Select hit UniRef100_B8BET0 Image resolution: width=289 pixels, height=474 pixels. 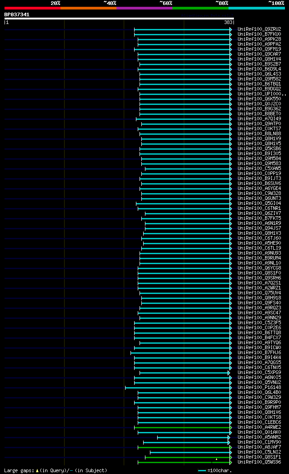(259, 114)
